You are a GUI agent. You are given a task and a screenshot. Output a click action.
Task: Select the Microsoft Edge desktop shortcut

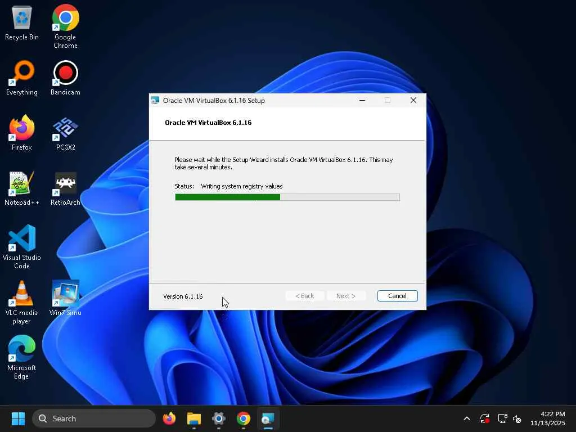22,357
